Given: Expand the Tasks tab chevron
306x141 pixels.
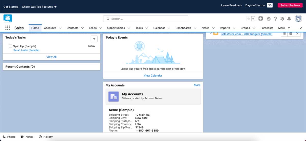Looking at the screenshot, I should click(x=147, y=28).
